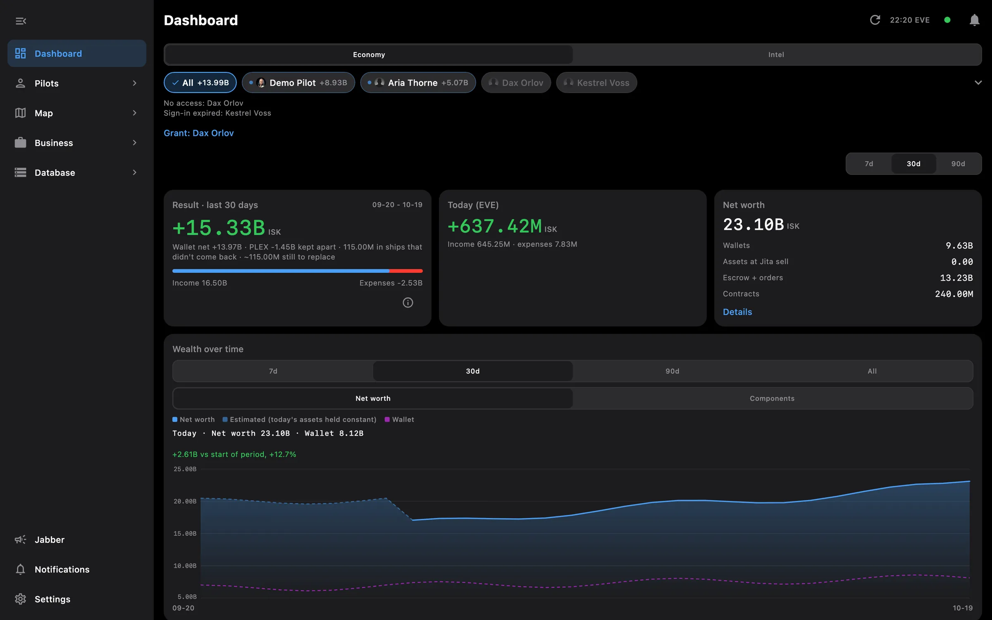Toggle Wallet purple legend swatch
Screen dimensions: 992x620
[387, 420]
